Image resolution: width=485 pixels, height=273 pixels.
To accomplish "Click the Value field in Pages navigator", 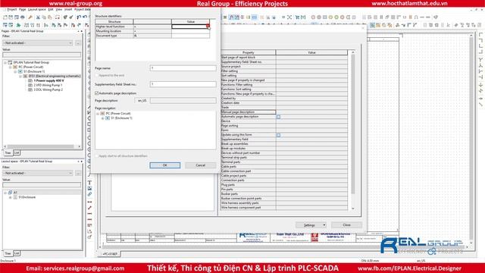I will coord(42,55).
